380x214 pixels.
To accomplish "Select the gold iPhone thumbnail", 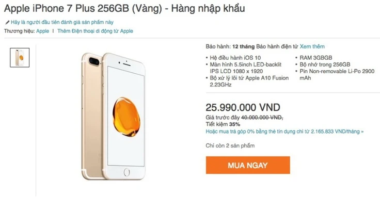I will pyautogui.click(x=20, y=58).
